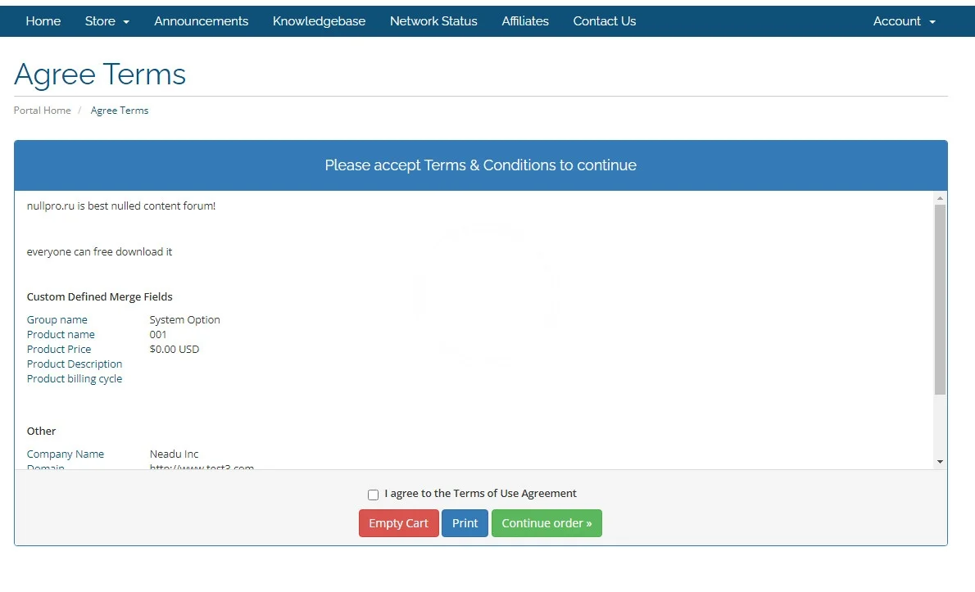Click Continue order button

[546, 523]
